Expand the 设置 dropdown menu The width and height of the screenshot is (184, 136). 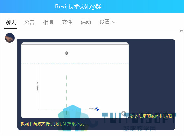point(108,22)
